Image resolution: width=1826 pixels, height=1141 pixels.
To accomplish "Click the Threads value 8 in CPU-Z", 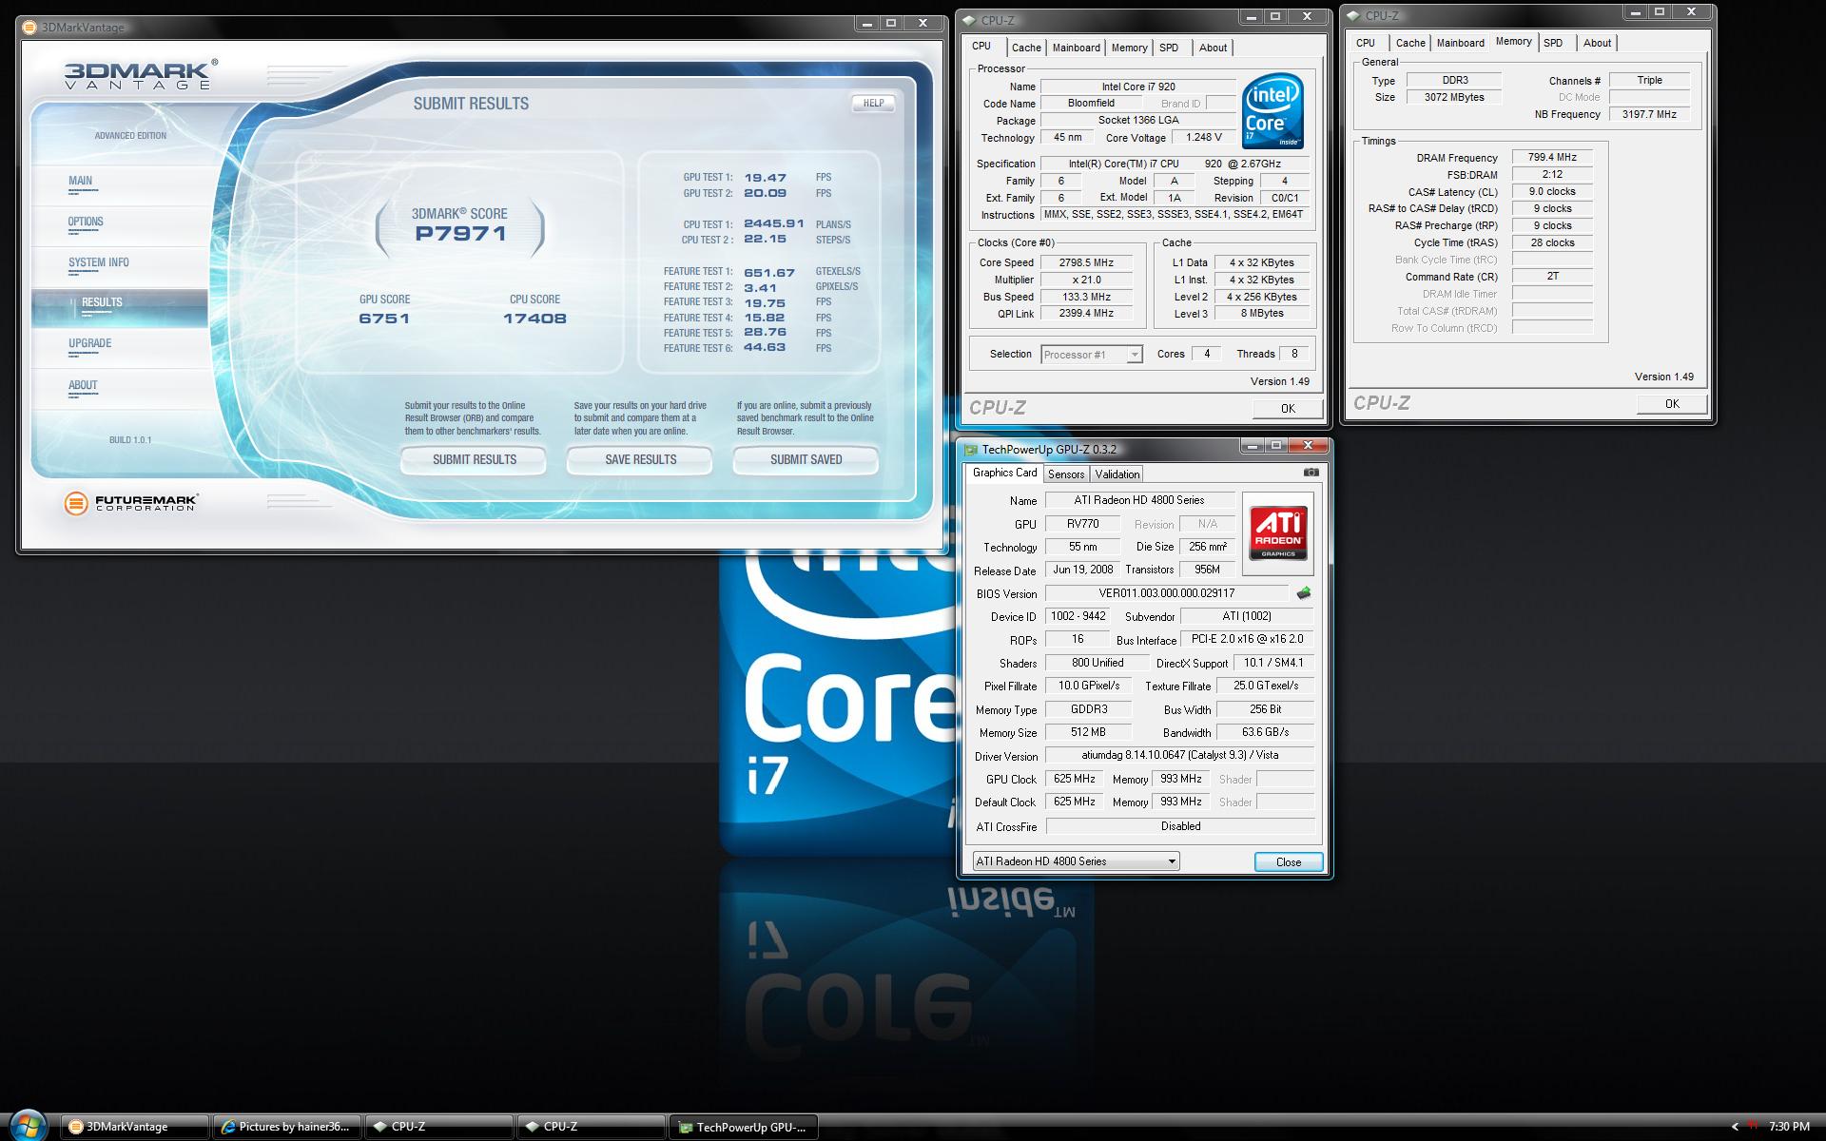I will pyautogui.click(x=1293, y=354).
